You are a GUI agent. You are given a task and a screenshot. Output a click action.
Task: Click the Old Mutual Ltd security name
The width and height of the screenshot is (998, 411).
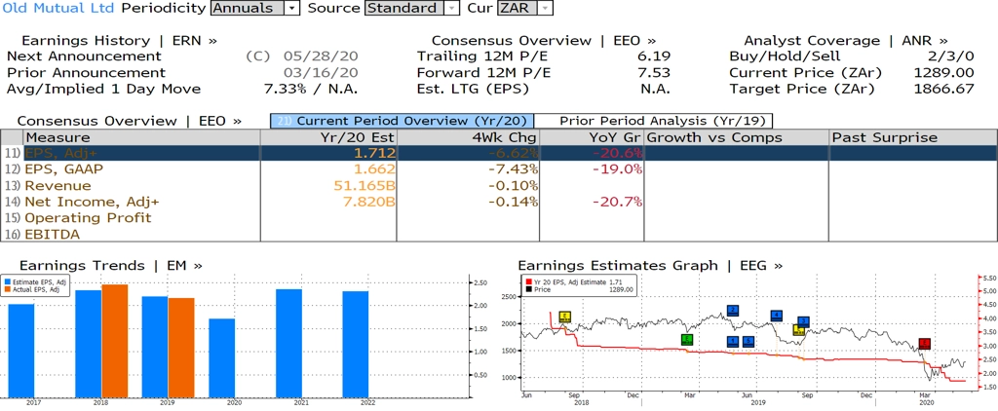point(58,8)
